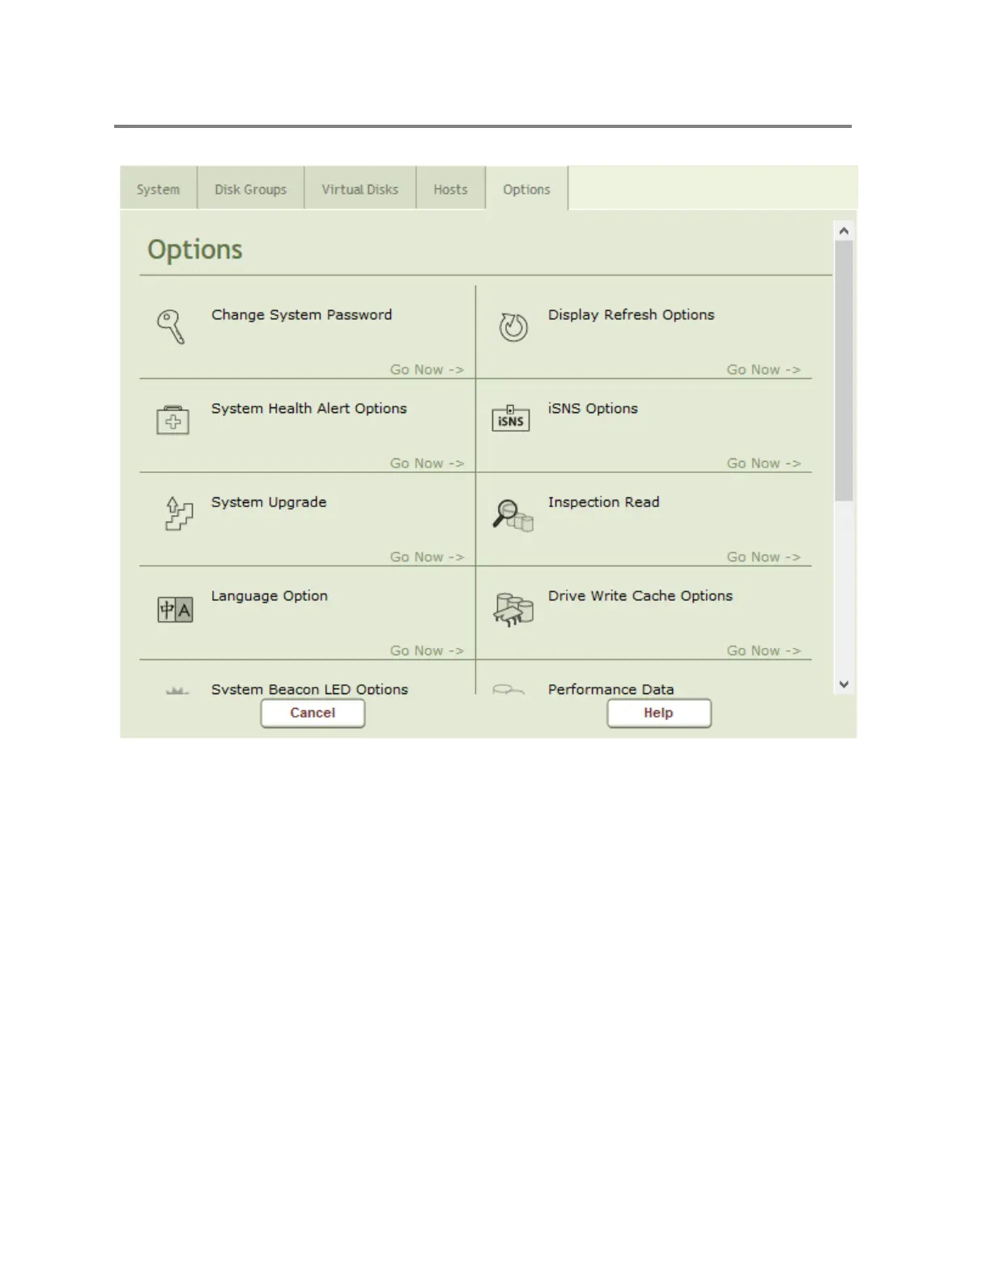
Task: Click the scrollbar up arrow
Action: (844, 231)
